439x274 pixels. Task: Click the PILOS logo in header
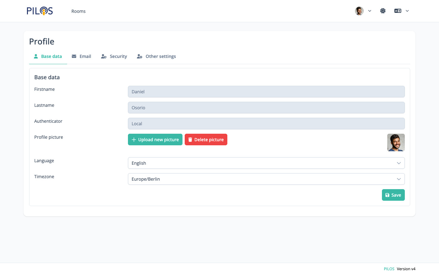click(x=40, y=11)
